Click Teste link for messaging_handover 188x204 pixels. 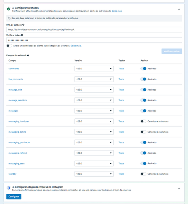point(121,121)
